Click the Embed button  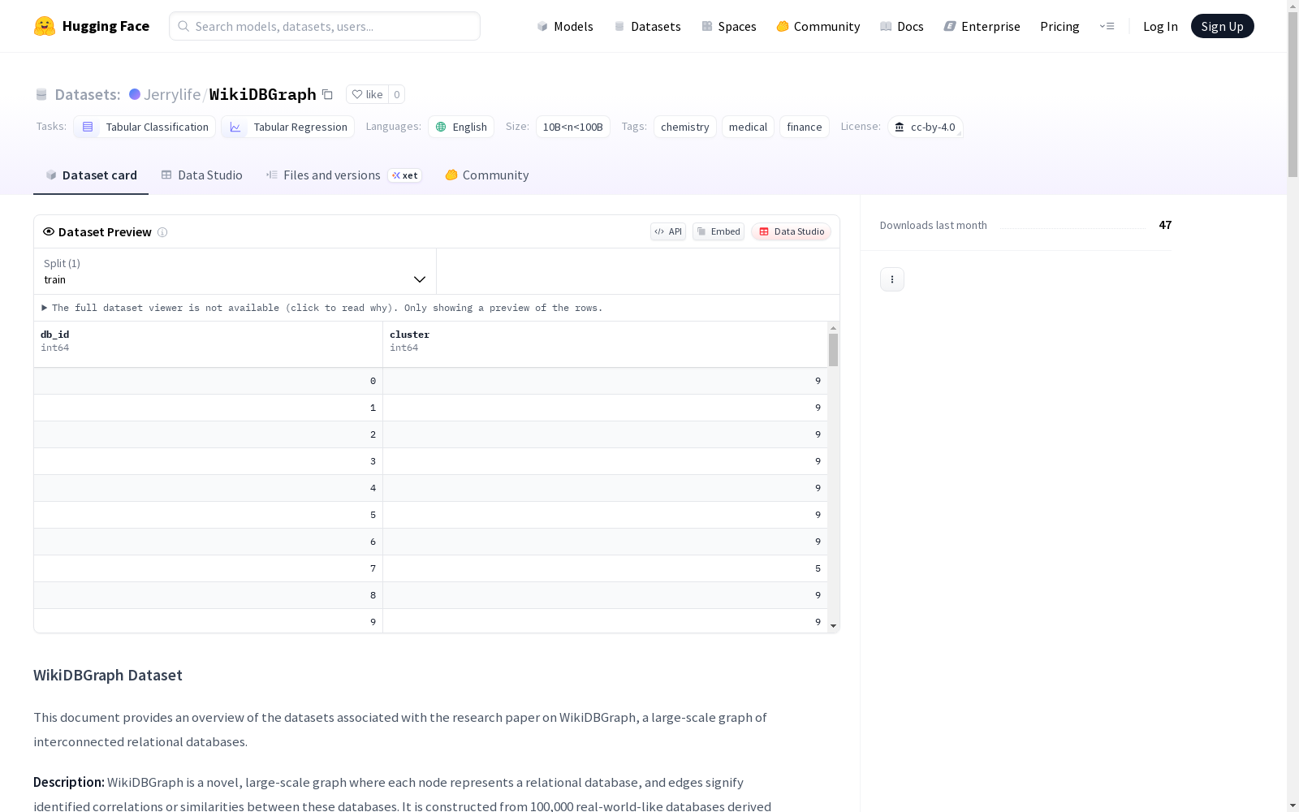click(x=719, y=231)
